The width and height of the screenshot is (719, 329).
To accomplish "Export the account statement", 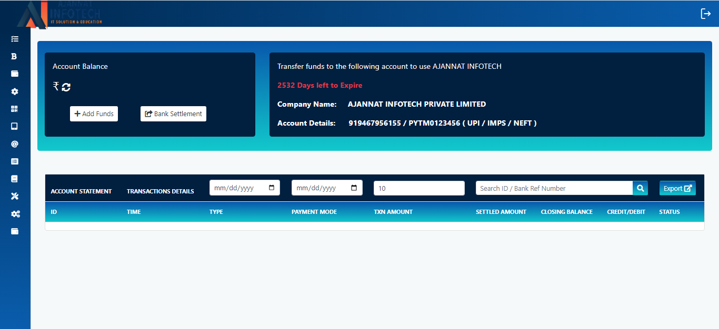I will [677, 188].
